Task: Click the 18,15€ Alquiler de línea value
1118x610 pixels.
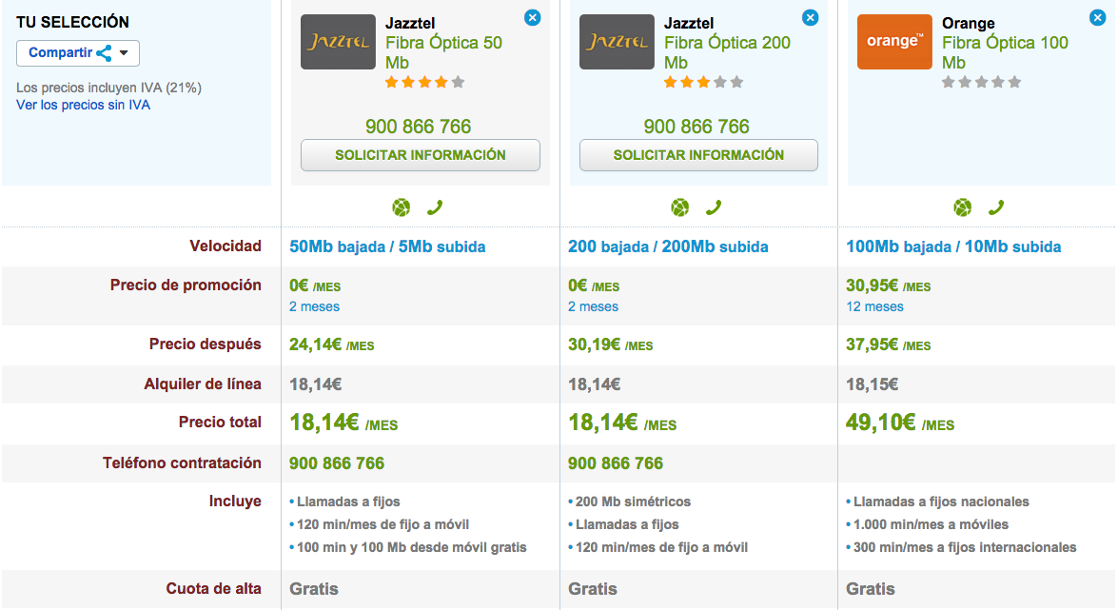Action: tap(872, 384)
